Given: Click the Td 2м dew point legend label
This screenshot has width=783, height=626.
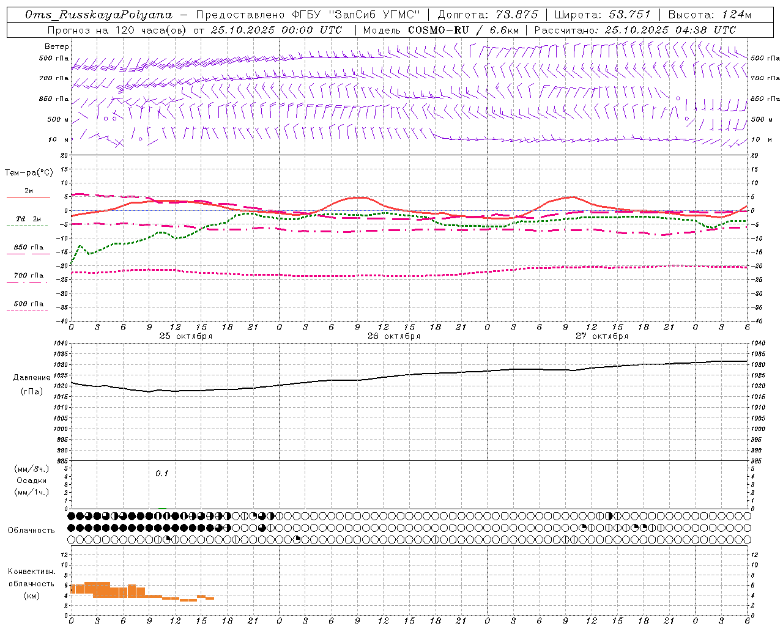Looking at the screenshot, I should pyautogui.click(x=29, y=219).
